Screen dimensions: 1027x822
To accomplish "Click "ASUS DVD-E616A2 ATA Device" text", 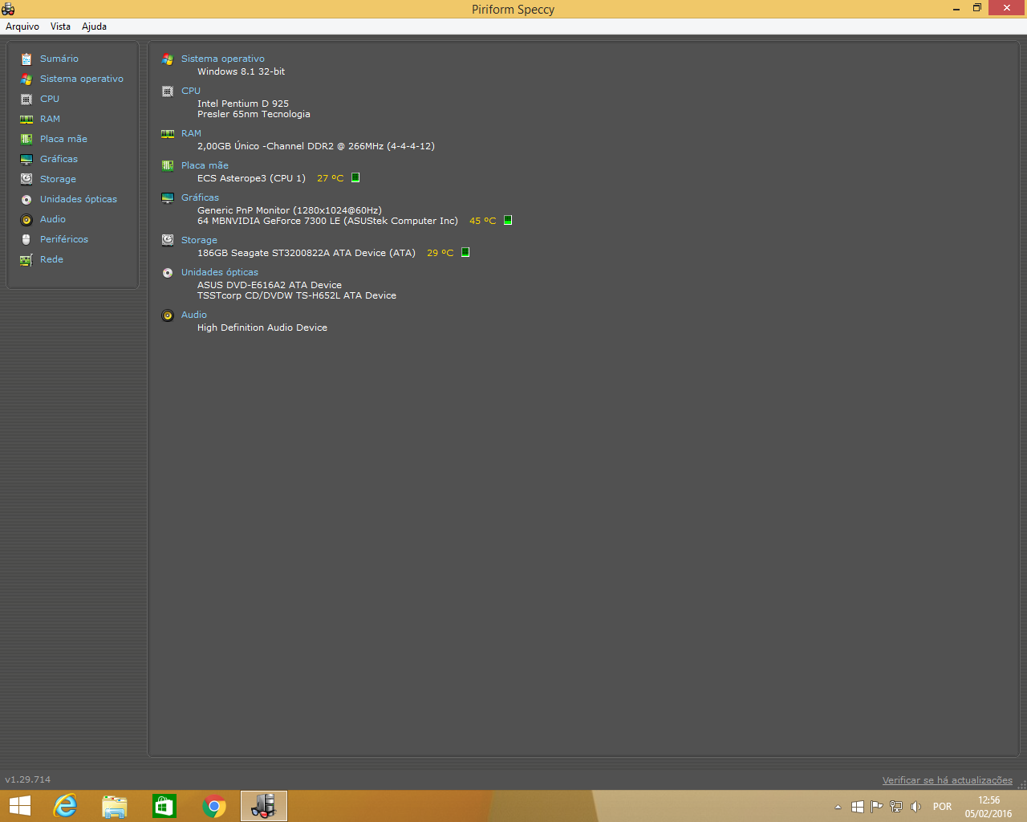I will [x=270, y=285].
